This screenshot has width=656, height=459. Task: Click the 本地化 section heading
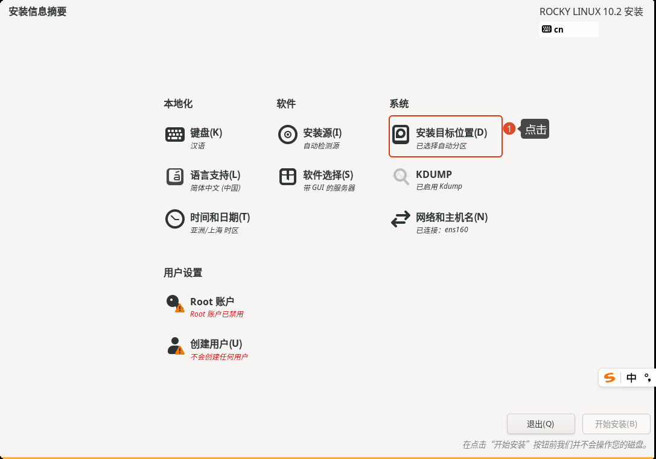(178, 104)
